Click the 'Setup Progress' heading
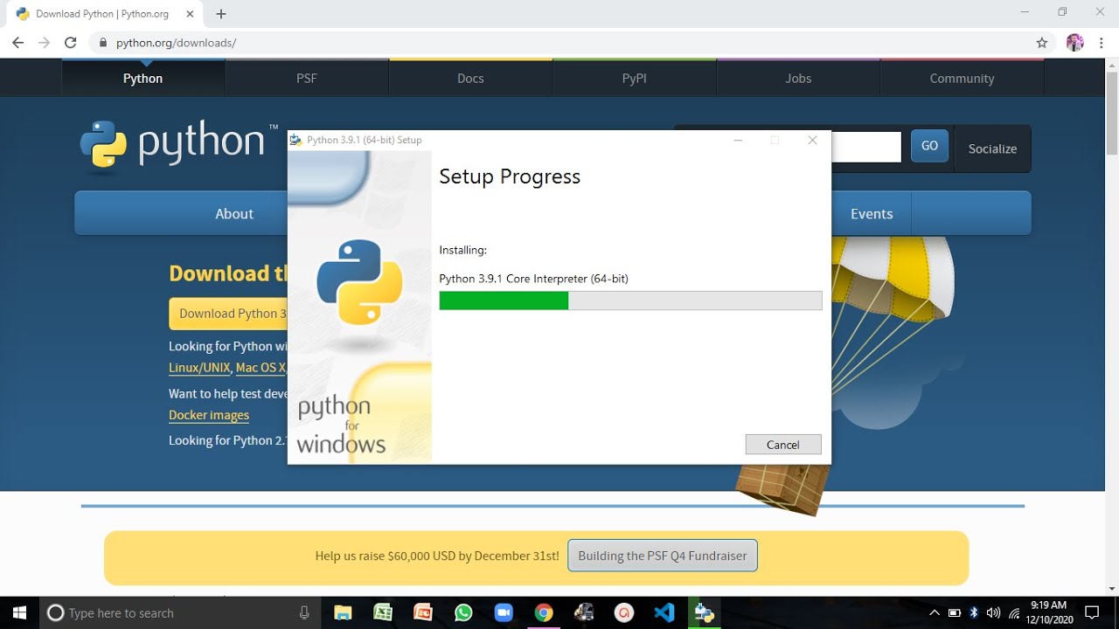The height and width of the screenshot is (629, 1119). (x=510, y=176)
